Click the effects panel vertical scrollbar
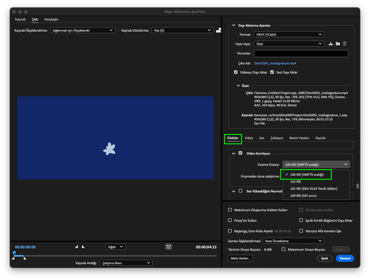 tap(357, 186)
